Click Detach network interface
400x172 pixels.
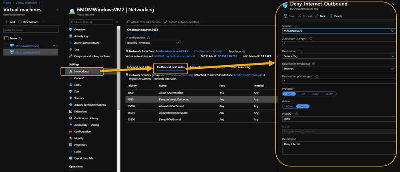point(181,22)
